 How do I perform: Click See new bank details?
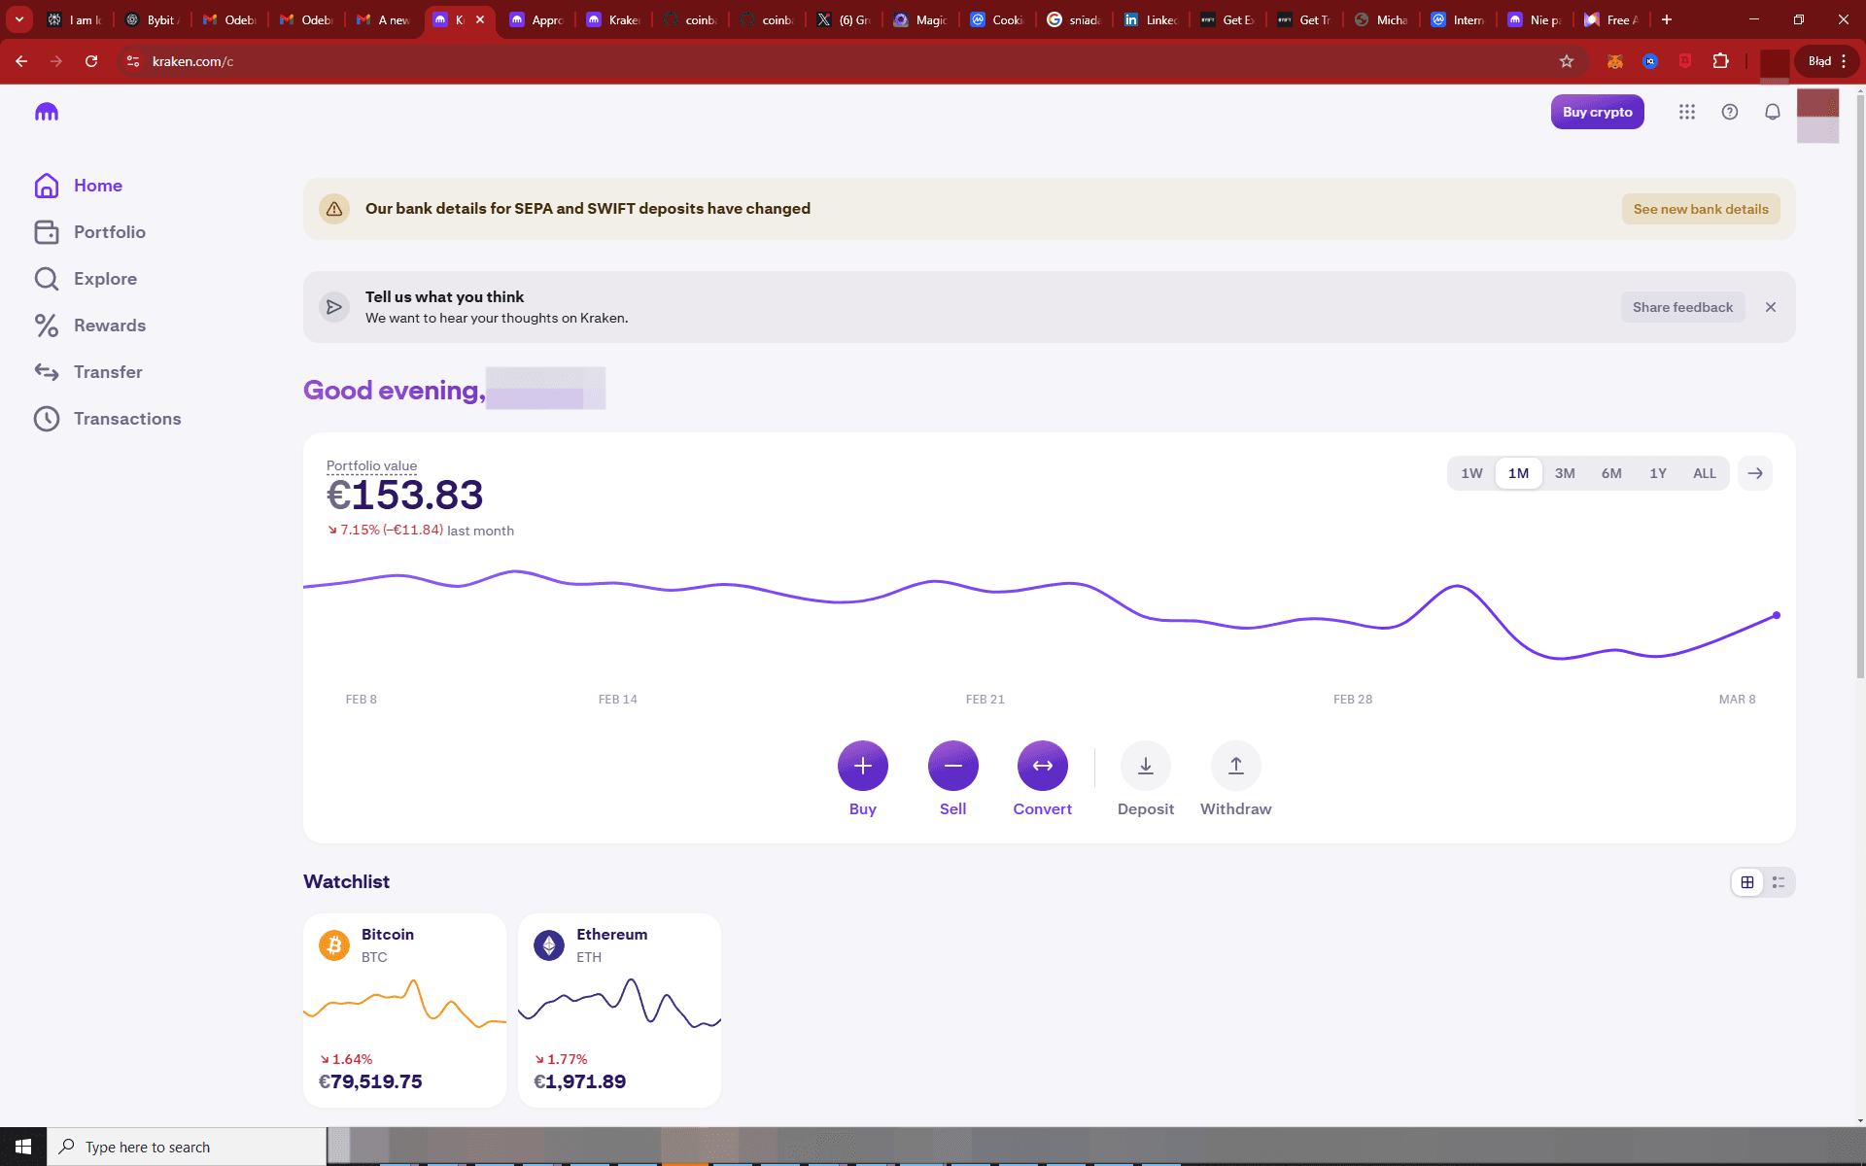pos(1701,209)
